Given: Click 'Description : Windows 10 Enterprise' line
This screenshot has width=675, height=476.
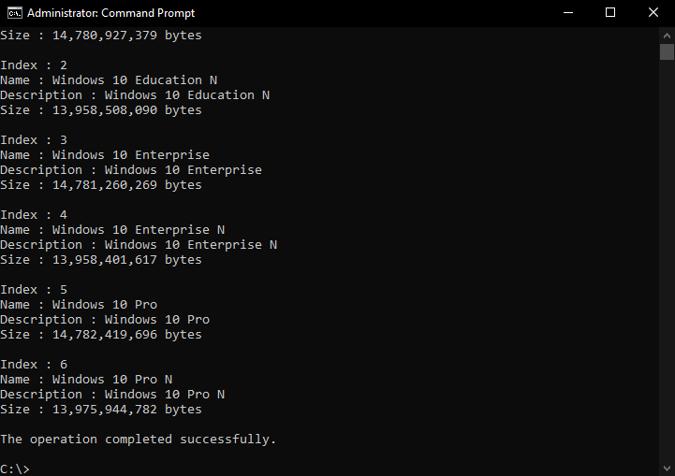Looking at the screenshot, I should (131, 170).
